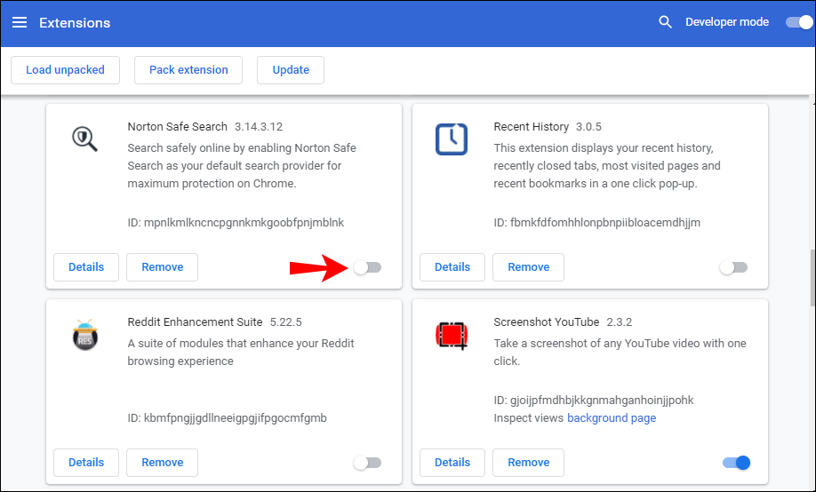Click Pack extension button
The image size is (816, 492).
coord(188,70)
